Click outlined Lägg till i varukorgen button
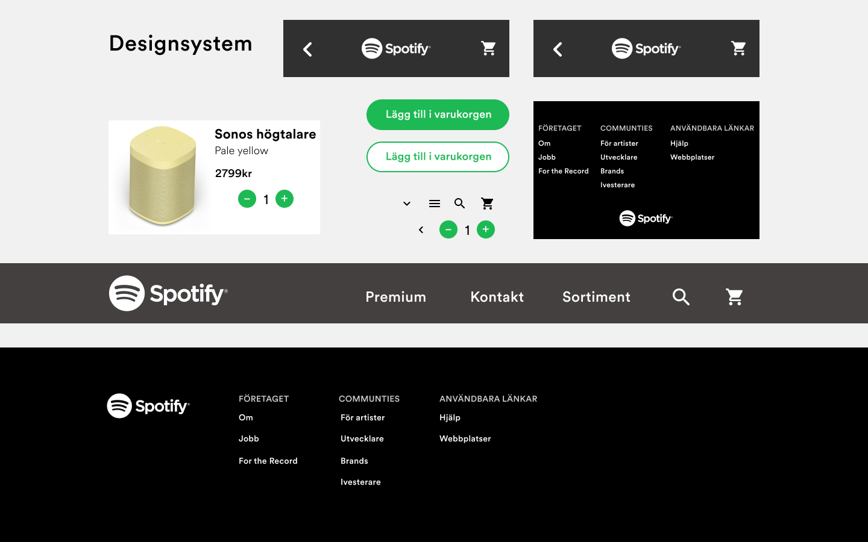The image size is (868, 542). point(438,157)
